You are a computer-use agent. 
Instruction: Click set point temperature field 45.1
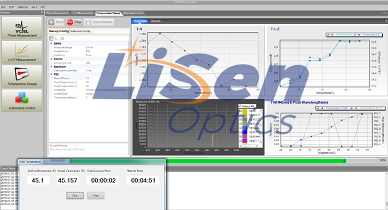38,180
